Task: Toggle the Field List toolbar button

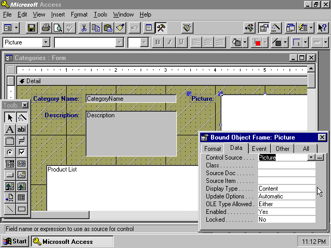Action: coord(148,28)
